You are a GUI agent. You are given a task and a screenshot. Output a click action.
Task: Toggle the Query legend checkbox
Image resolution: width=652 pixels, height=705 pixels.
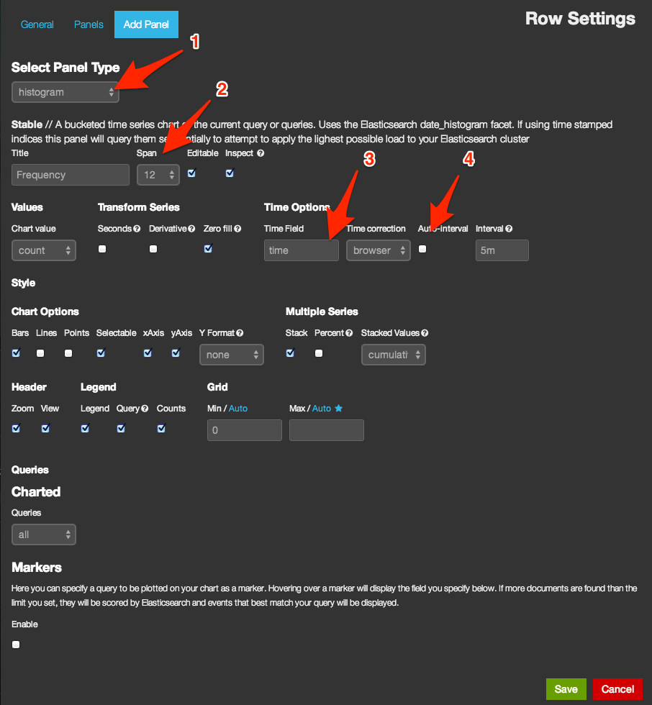click(x=121, y=429)
